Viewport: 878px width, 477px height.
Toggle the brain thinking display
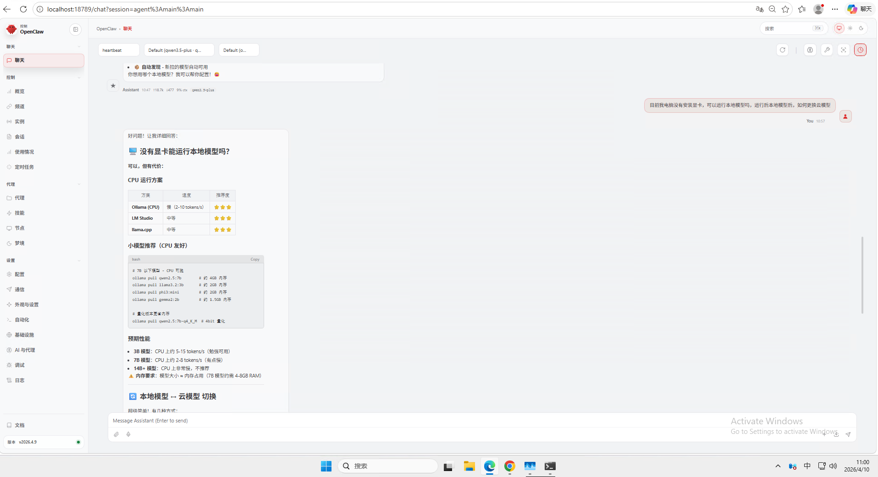coord(810,50)
